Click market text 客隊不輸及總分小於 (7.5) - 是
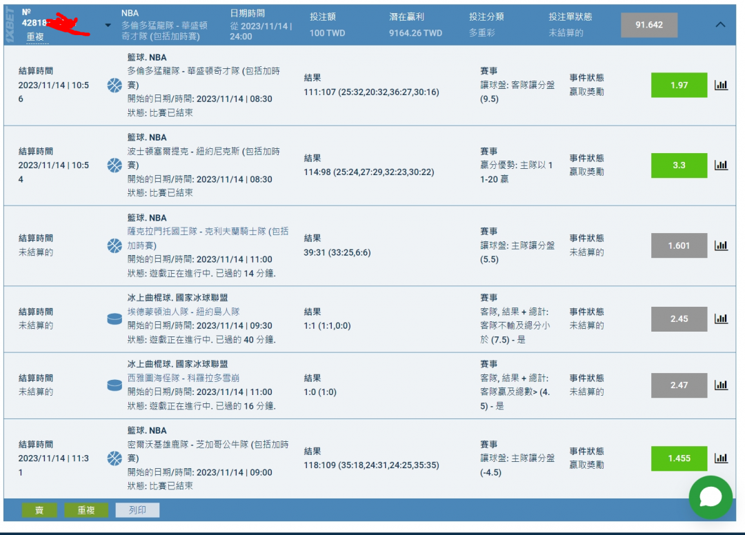This screenshot has width=745, height=535. [515, 332]
